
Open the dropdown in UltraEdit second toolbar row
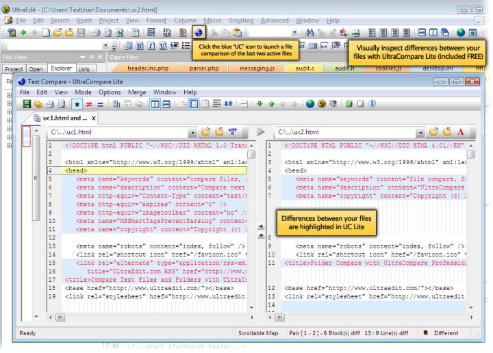click(105, 46)
